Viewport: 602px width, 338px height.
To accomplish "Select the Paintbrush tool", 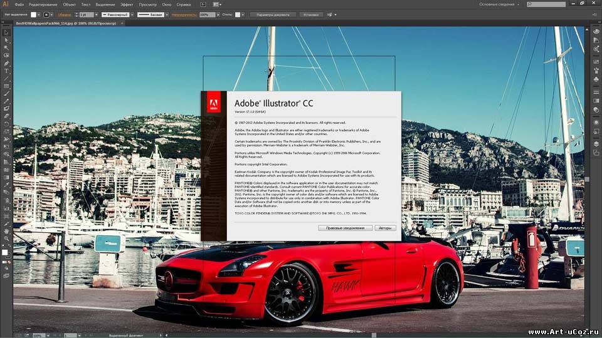I will 6,95.
